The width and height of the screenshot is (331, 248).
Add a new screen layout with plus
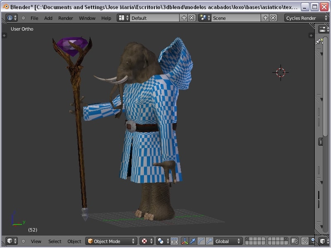coord(184,18)
